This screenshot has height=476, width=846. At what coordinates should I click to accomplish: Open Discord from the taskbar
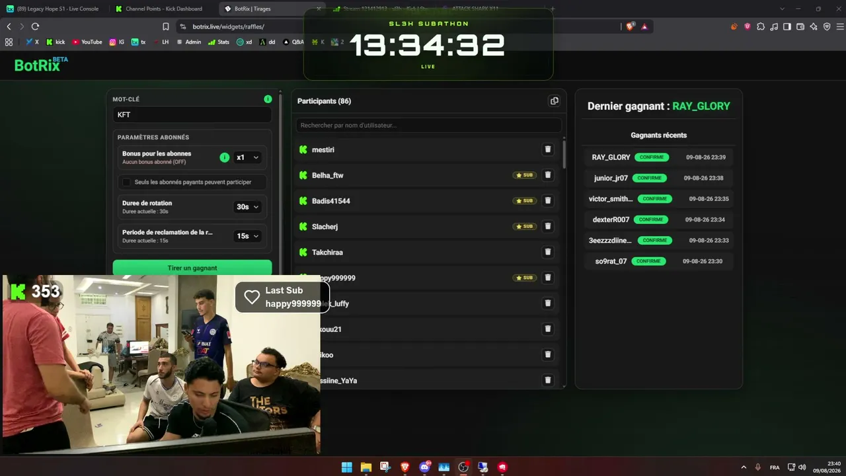[x=424, y=467]
